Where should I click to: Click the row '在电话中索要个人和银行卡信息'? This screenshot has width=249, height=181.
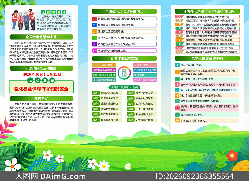coord(208,32)
